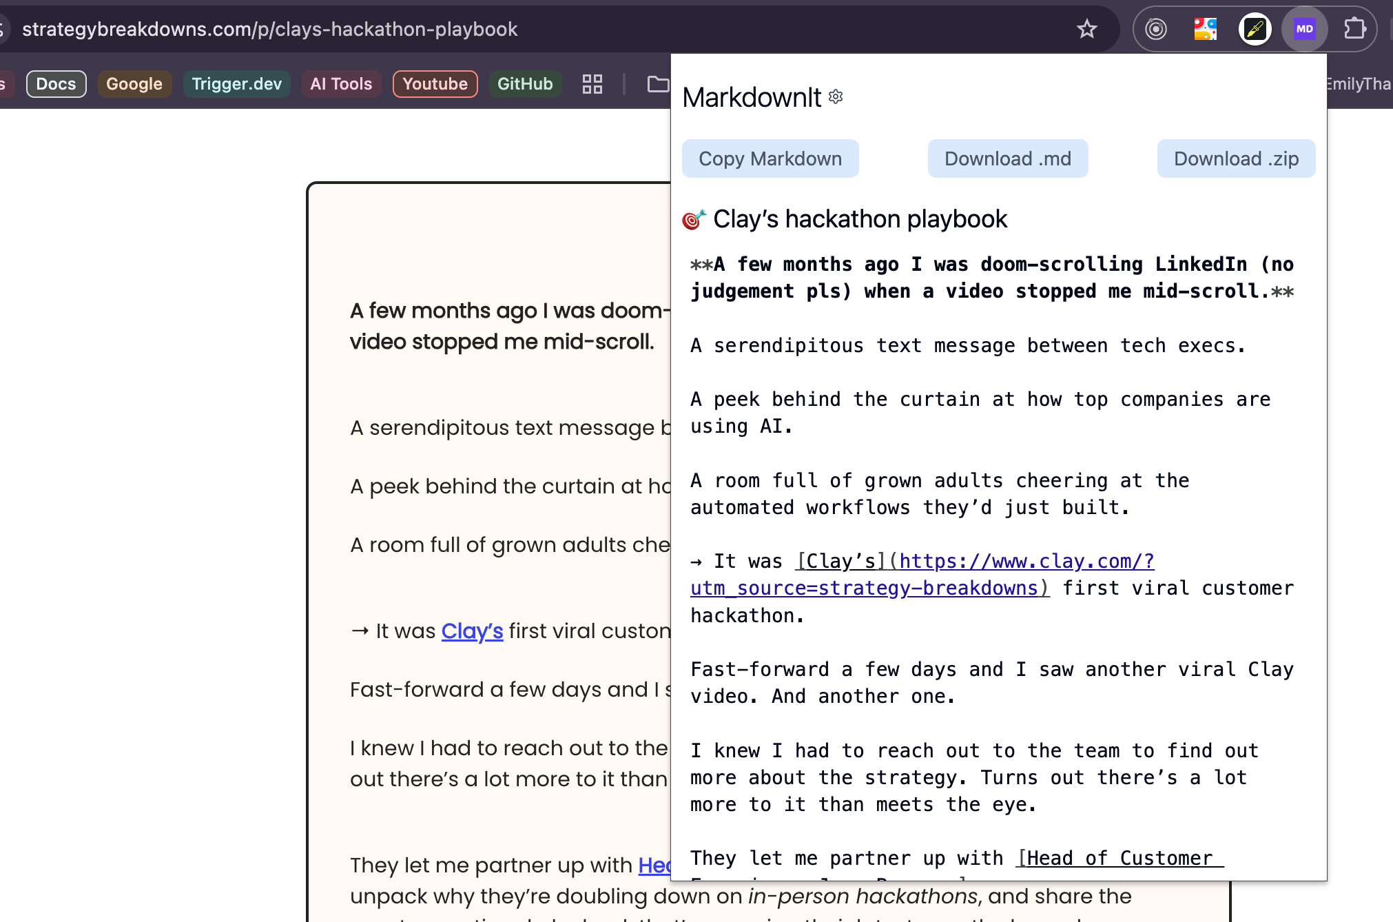1393x922 pixels.
Task: Select the GitHub tab group
Action: point(525,84)
